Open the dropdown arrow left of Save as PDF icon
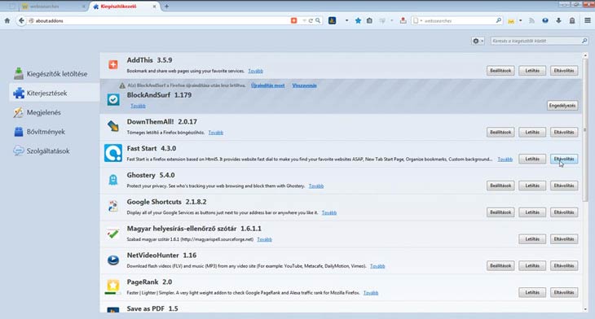The height and width of the screenshot is (319, 595). [391, 21]
